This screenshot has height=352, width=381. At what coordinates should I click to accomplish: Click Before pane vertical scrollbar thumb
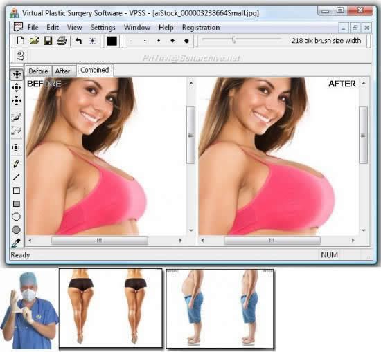(191, 135)
